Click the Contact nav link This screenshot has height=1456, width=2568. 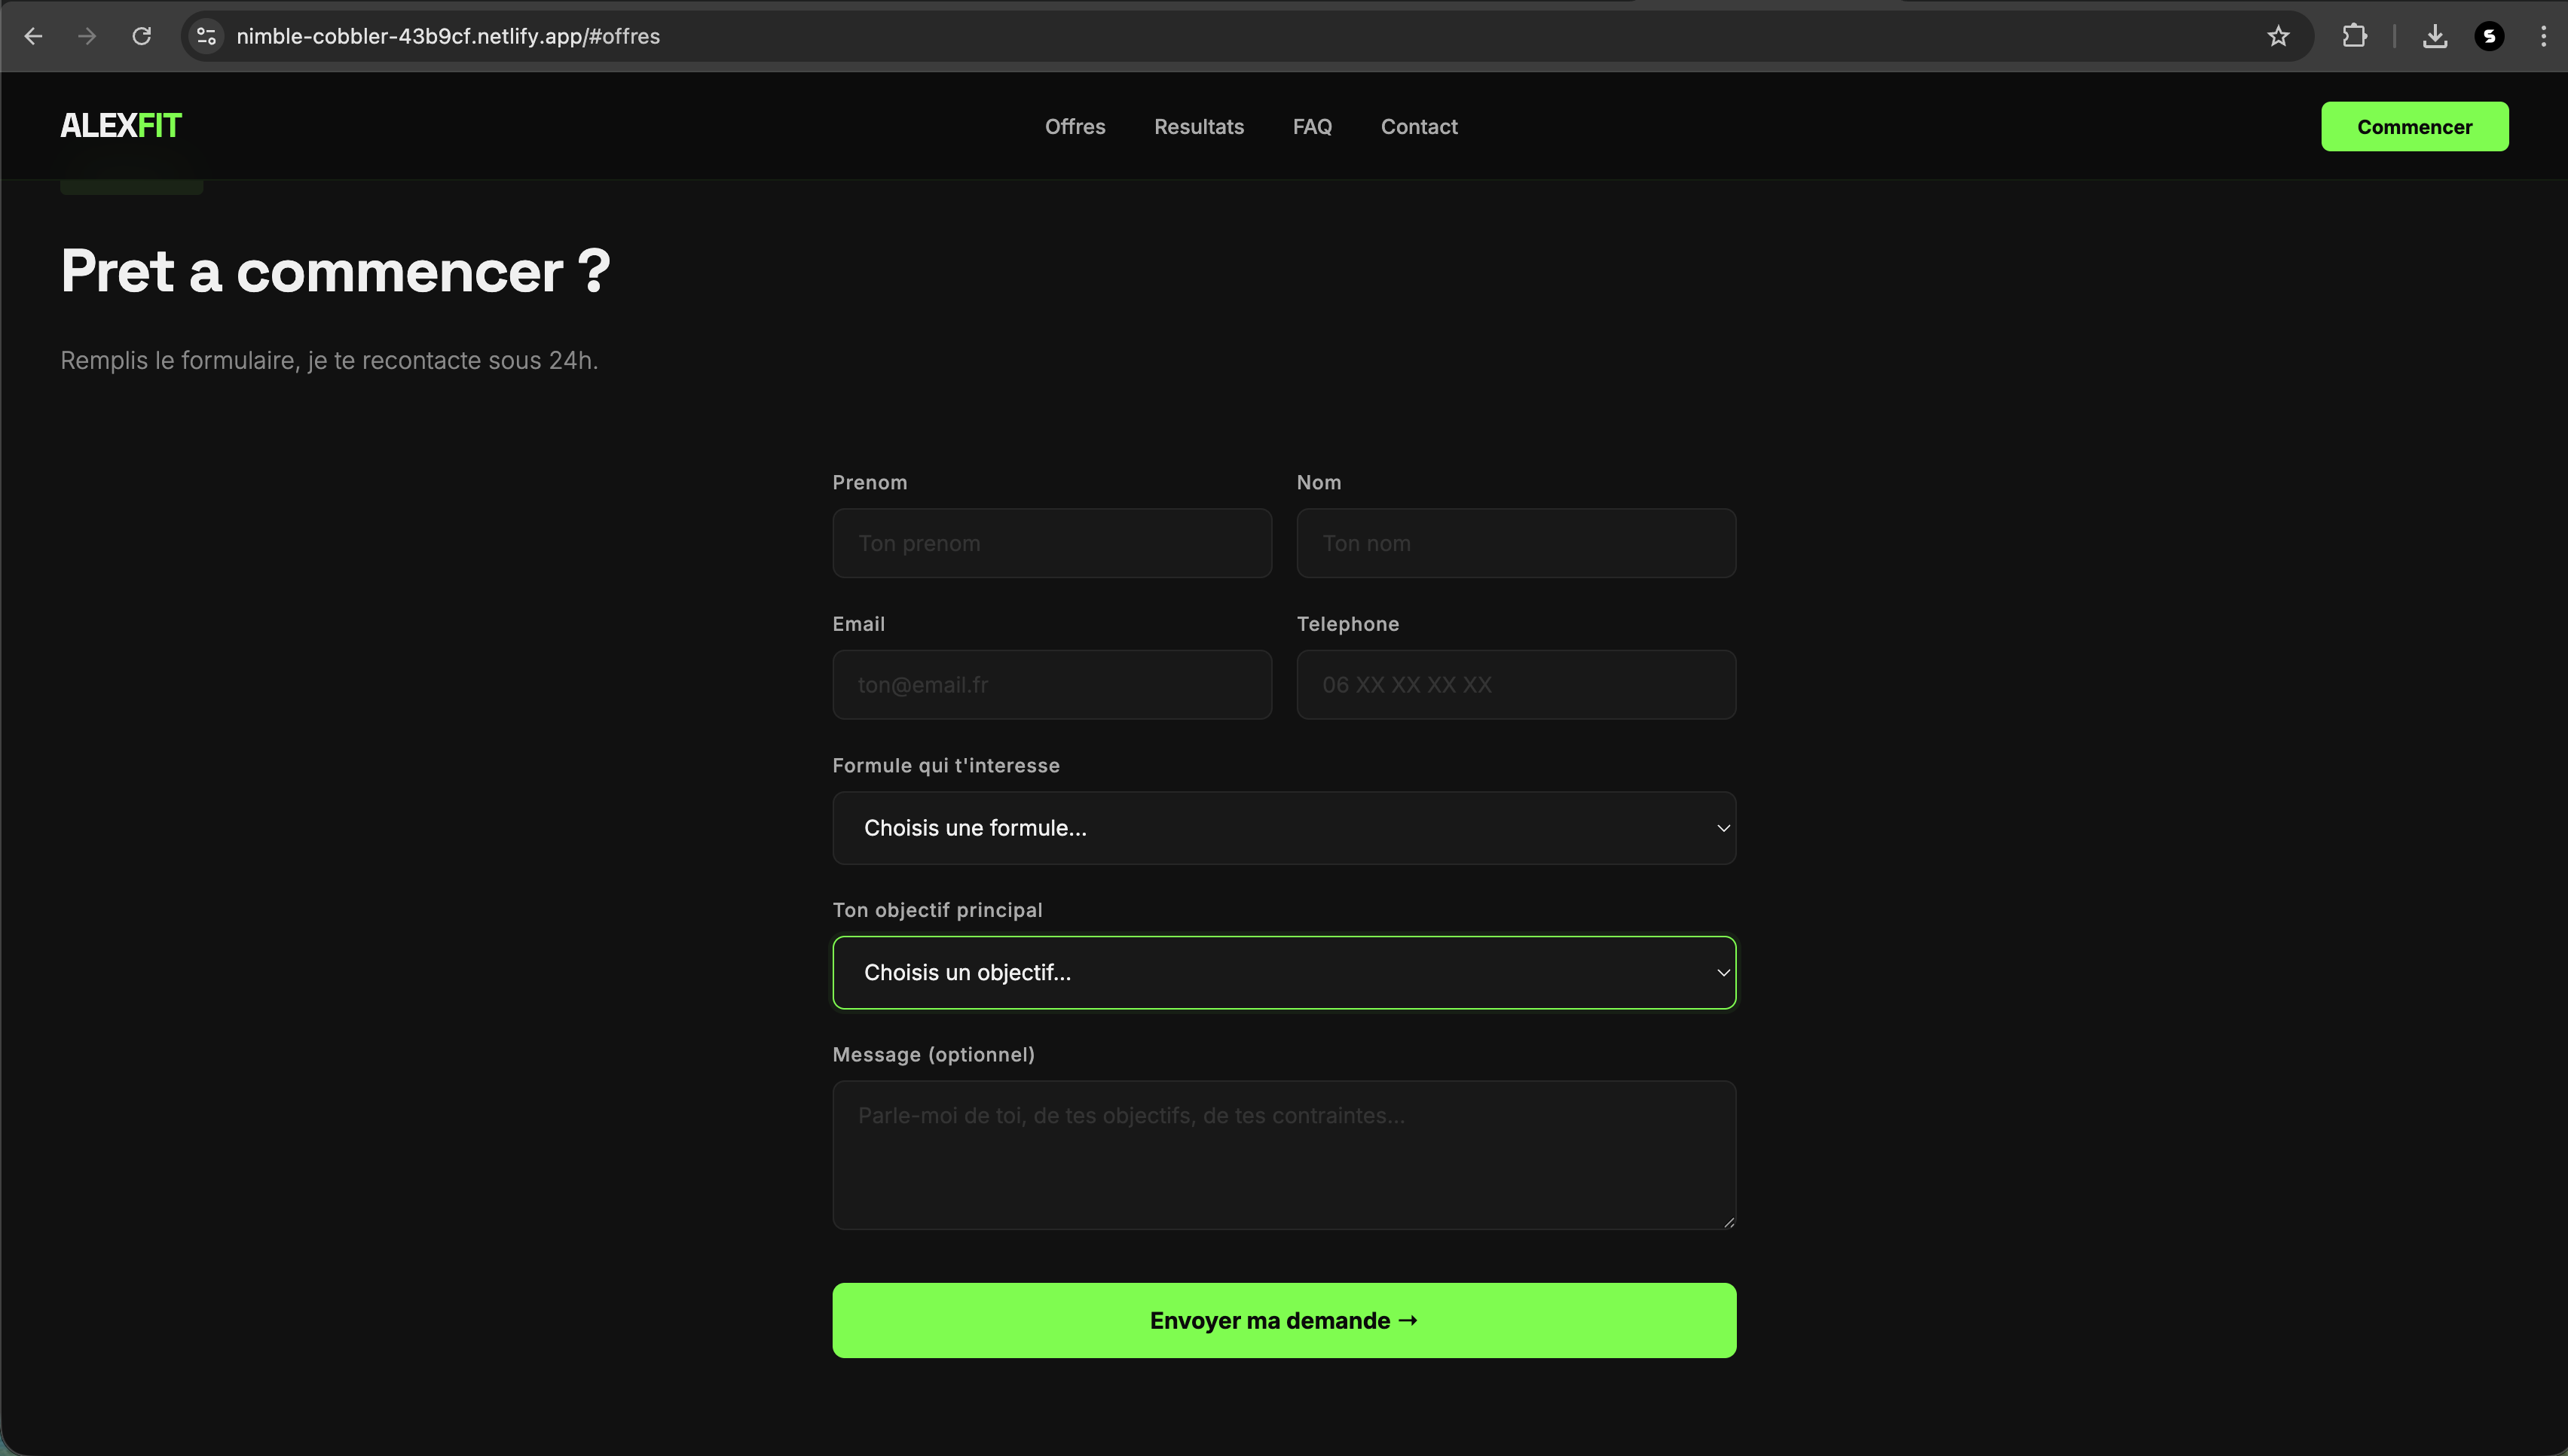pos(1418,127)
